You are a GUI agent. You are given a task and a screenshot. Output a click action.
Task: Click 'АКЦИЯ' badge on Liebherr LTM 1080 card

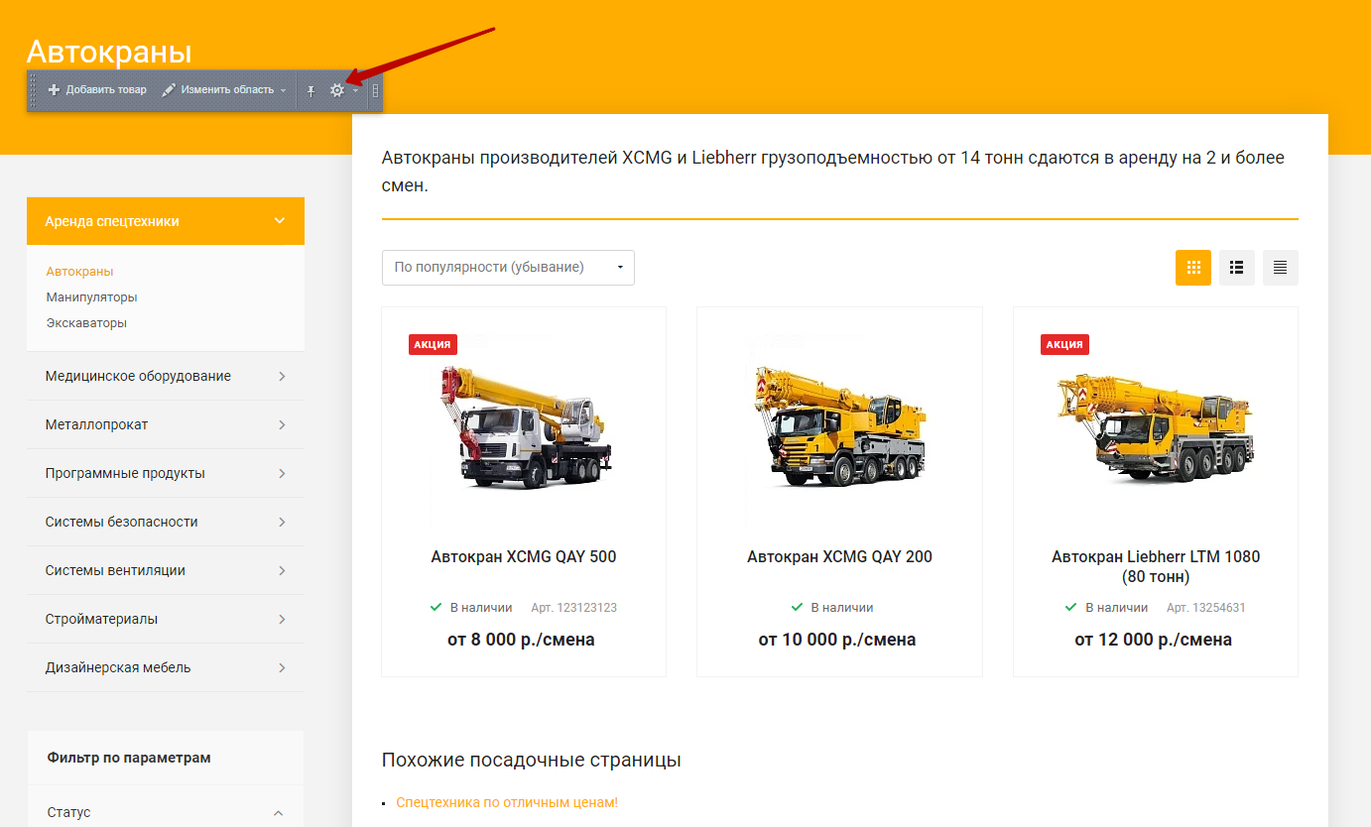point(1064,344)
